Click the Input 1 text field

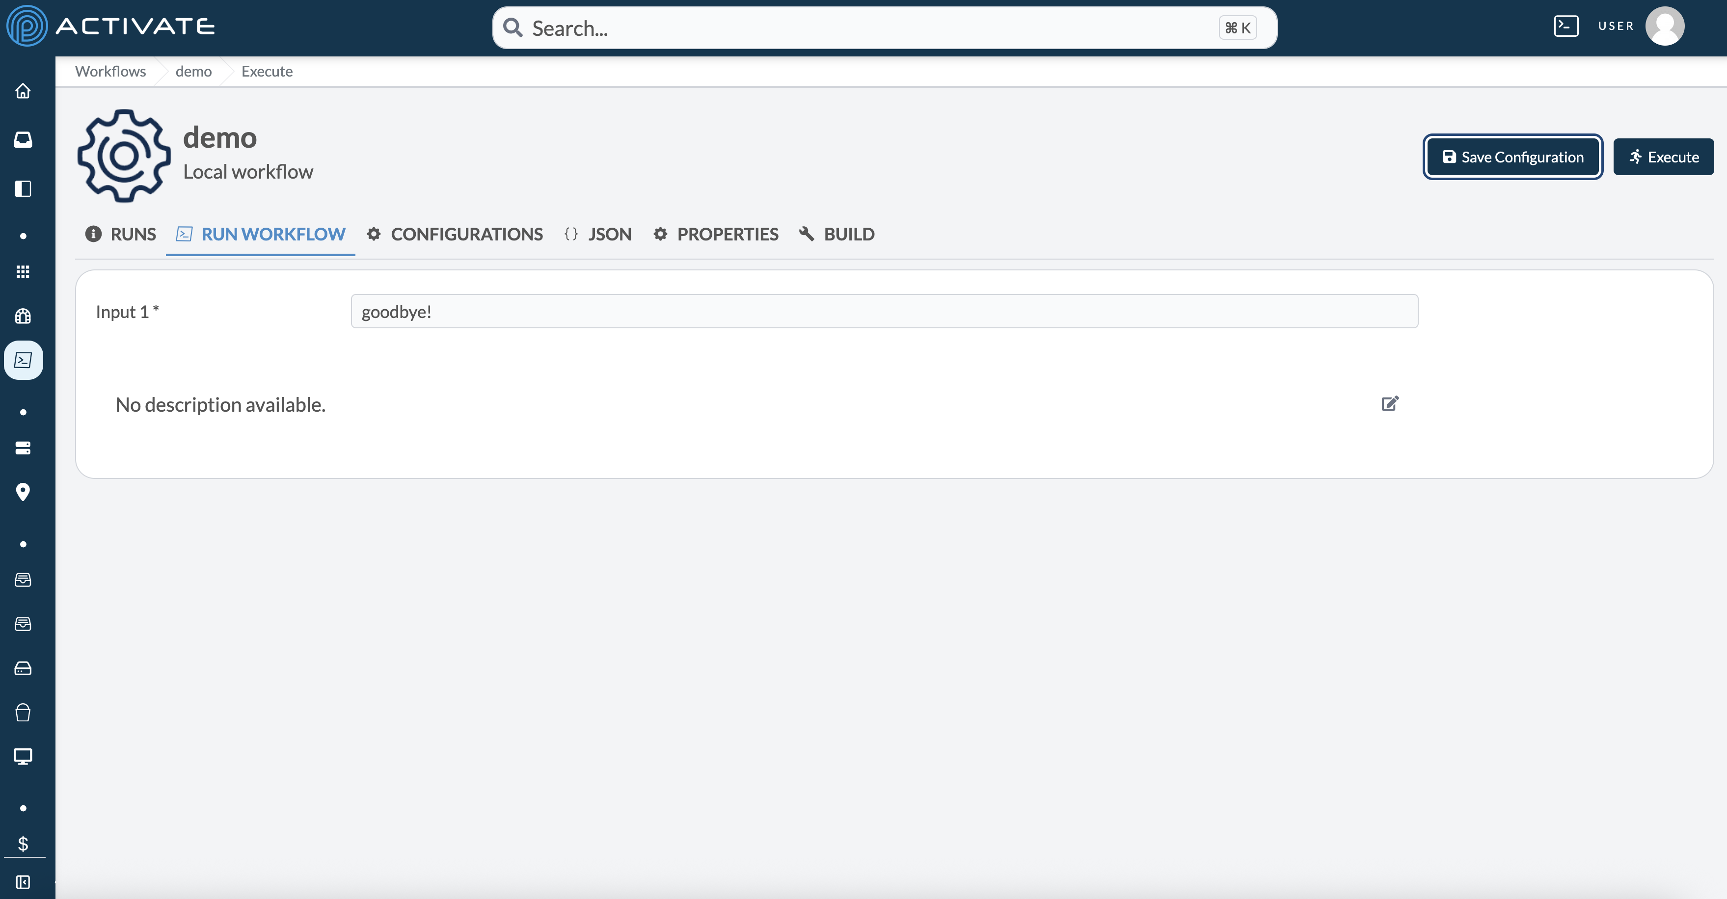tap(884, 311)
